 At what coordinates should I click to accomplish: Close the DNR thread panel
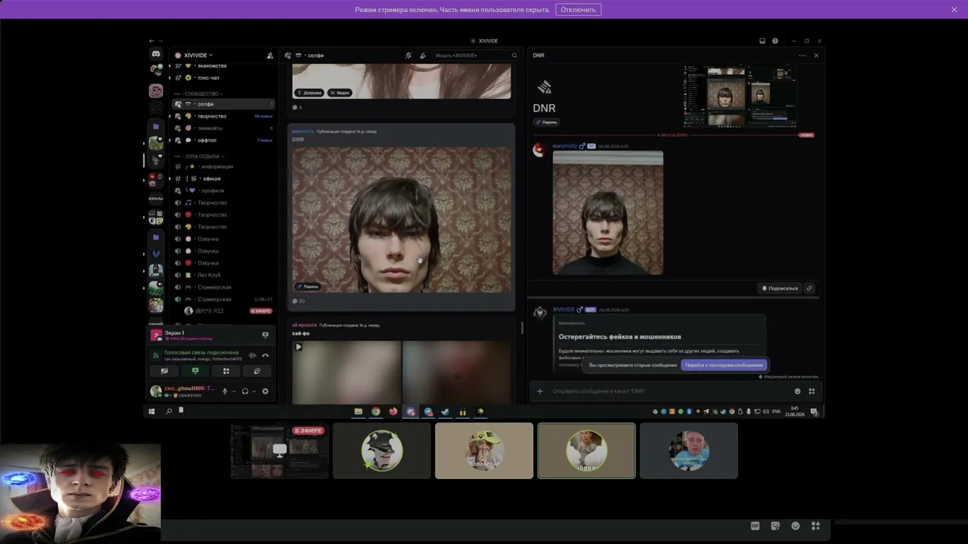[x=816, y=55]
